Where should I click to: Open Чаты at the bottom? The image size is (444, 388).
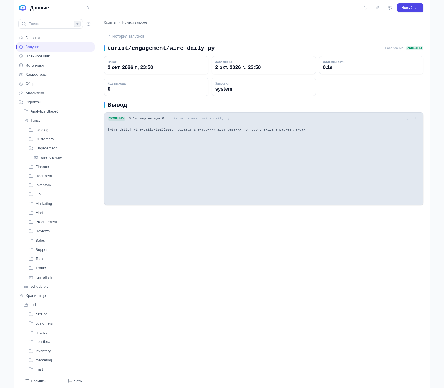point(75,381)
